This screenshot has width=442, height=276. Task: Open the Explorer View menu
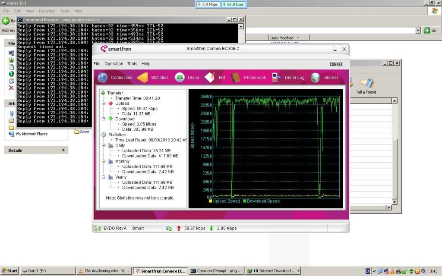pos(30,11)
